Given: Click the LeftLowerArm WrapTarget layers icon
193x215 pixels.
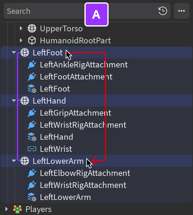Looking at the screenshot, I should 32,197.
